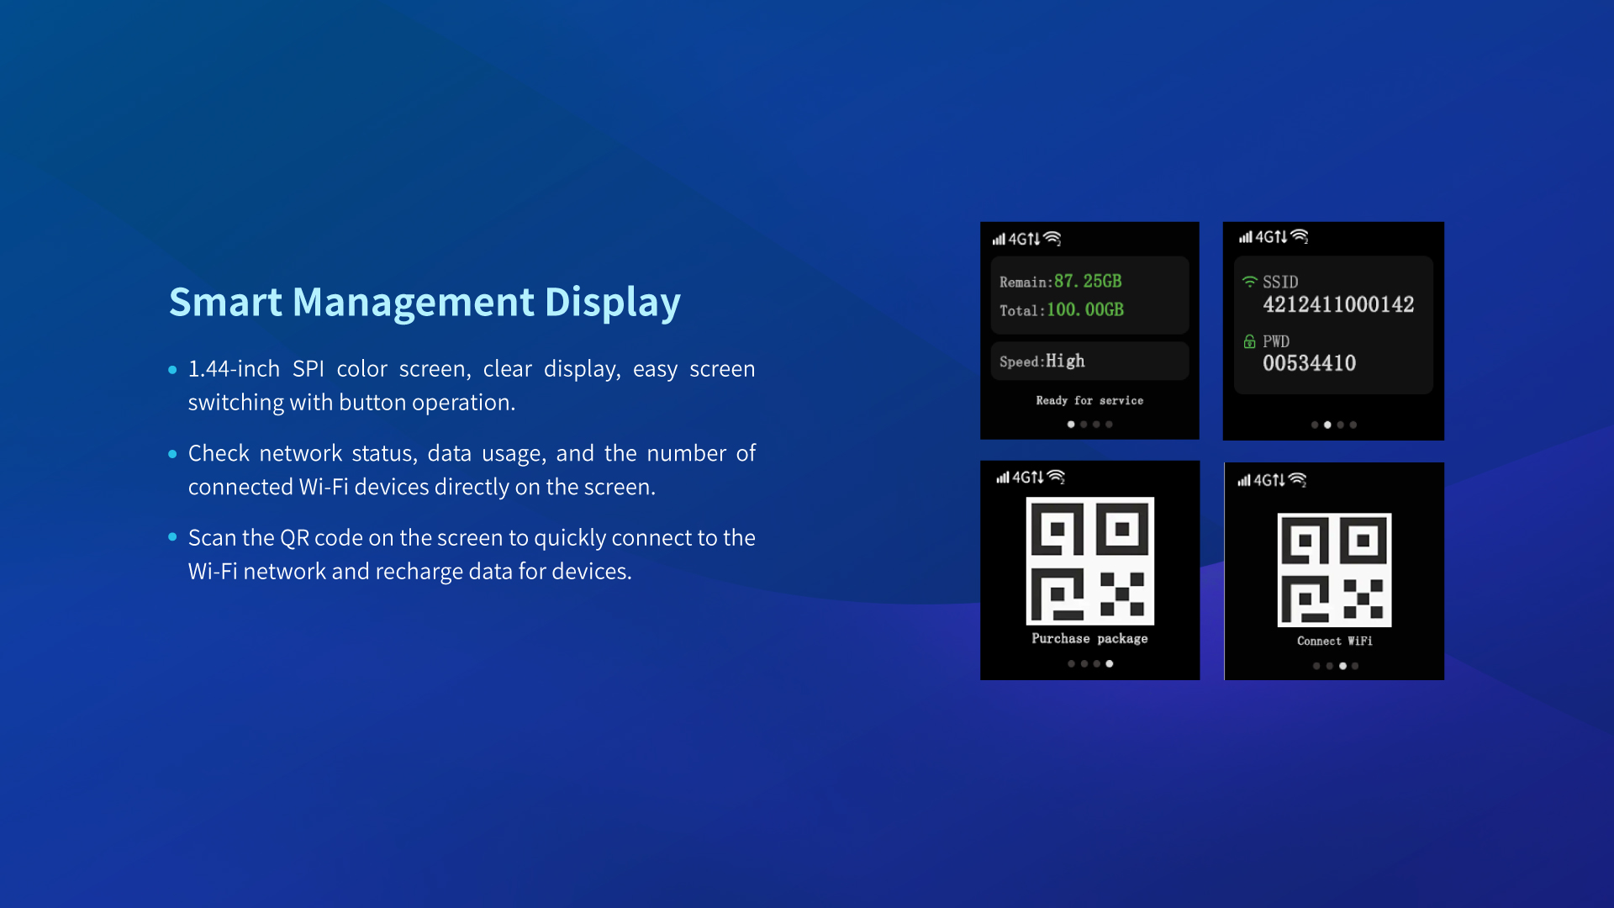This screenshot has height=908, width=1614.
Task: Click the active second page dot on SSID screen
Action: click(x=1327, y=425)
